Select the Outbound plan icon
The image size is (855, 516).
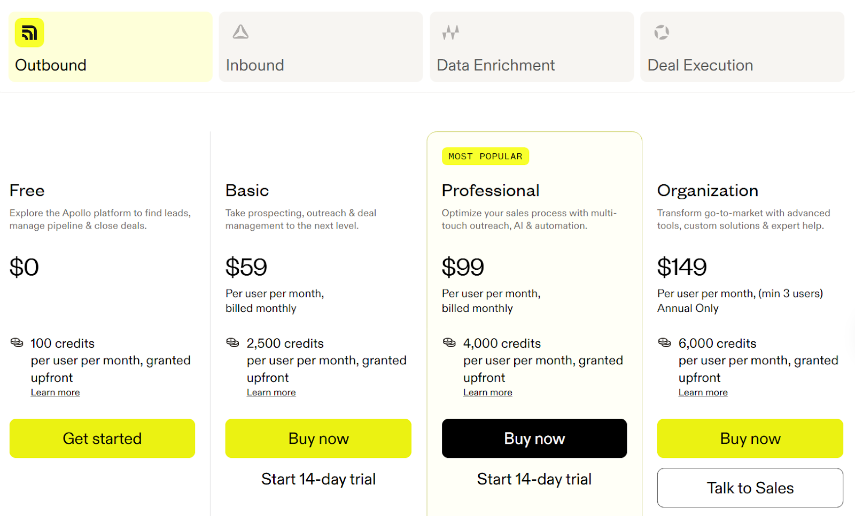click(29, 33)
